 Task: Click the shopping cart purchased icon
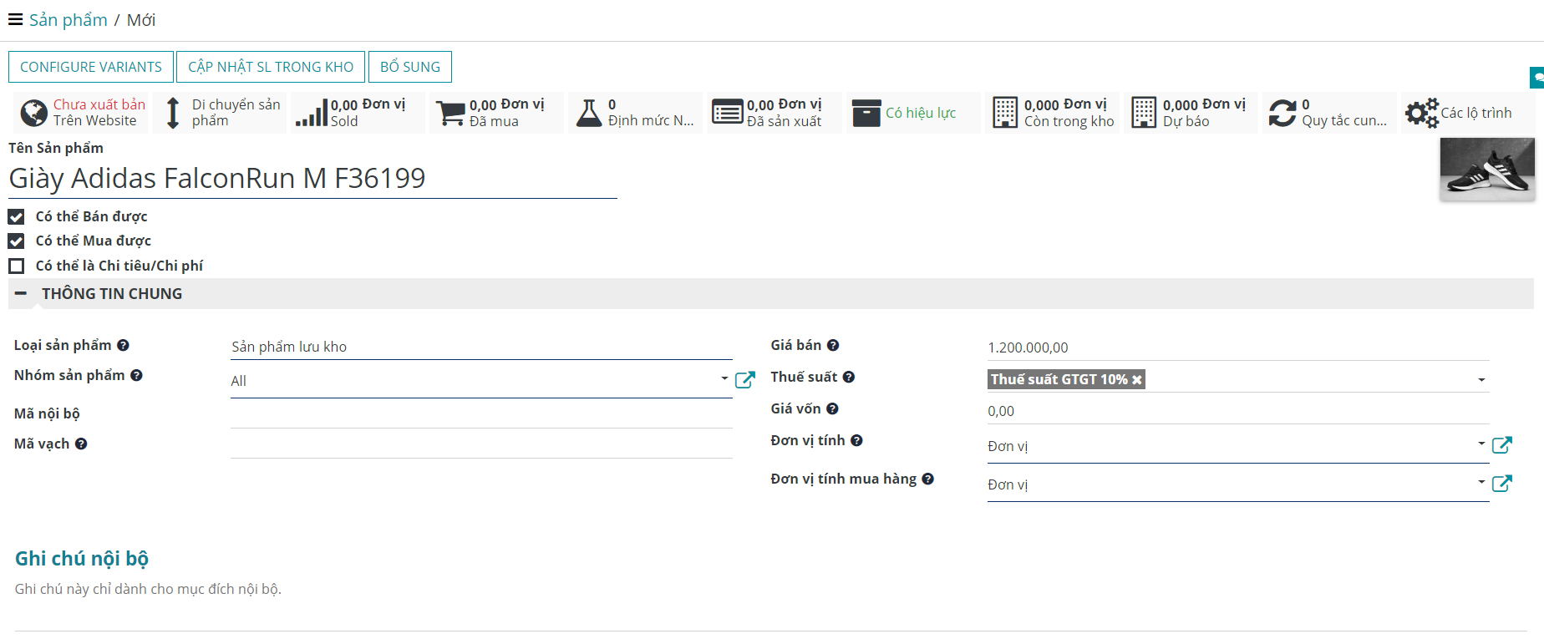click(x=450, y=113)
